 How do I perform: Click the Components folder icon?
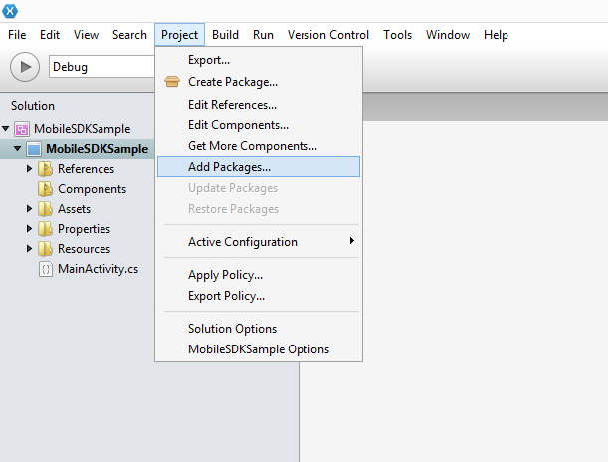pyautogui.click(x=46, y=189)
